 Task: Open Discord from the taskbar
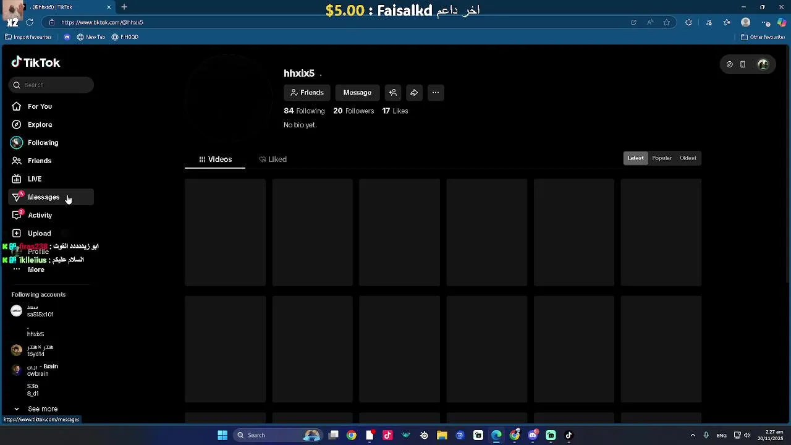coord(533,435)
